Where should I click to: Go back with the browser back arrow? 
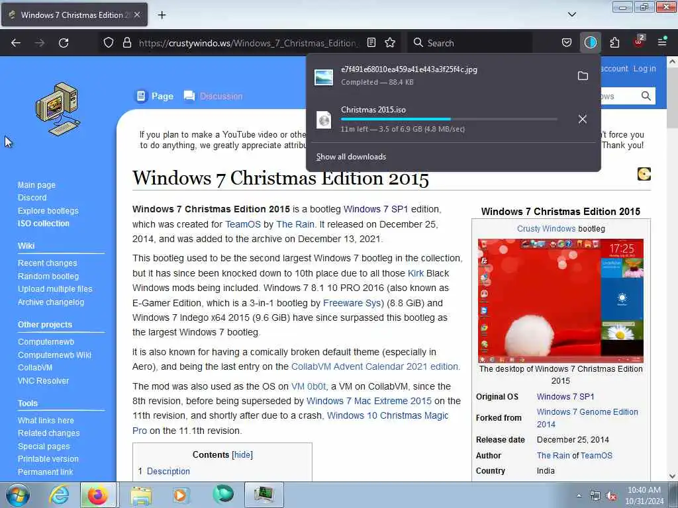(x=16, y=43)
